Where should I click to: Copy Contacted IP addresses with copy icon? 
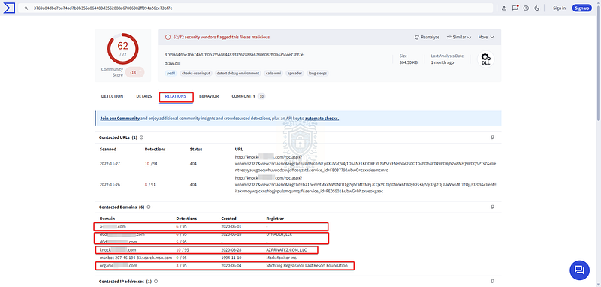pos(492,282)
